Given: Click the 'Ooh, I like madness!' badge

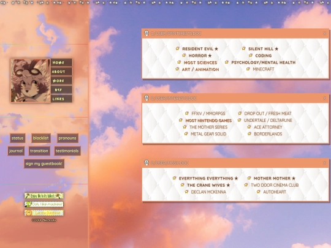Looking at the screenshot, I should click(x=44, y=205).
